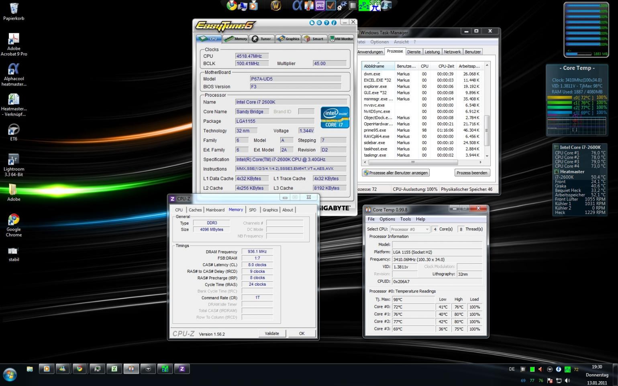Screen dimensions: 618x386
Task: Sort processes by Abbildname column header
Action: 378,66
